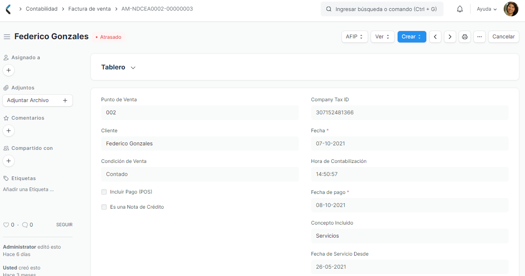This screenshot has height=276, width=525.
Task: Click Condición de Venta field Contado
Action: pos(200,174)
